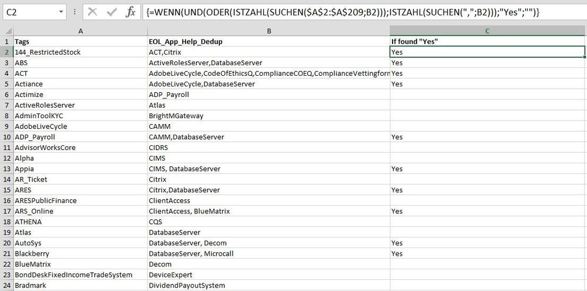Select cell 'AdobeLiveCycle' in column A
The width and height of the screenshot is (587, 291).
point(80,126)
